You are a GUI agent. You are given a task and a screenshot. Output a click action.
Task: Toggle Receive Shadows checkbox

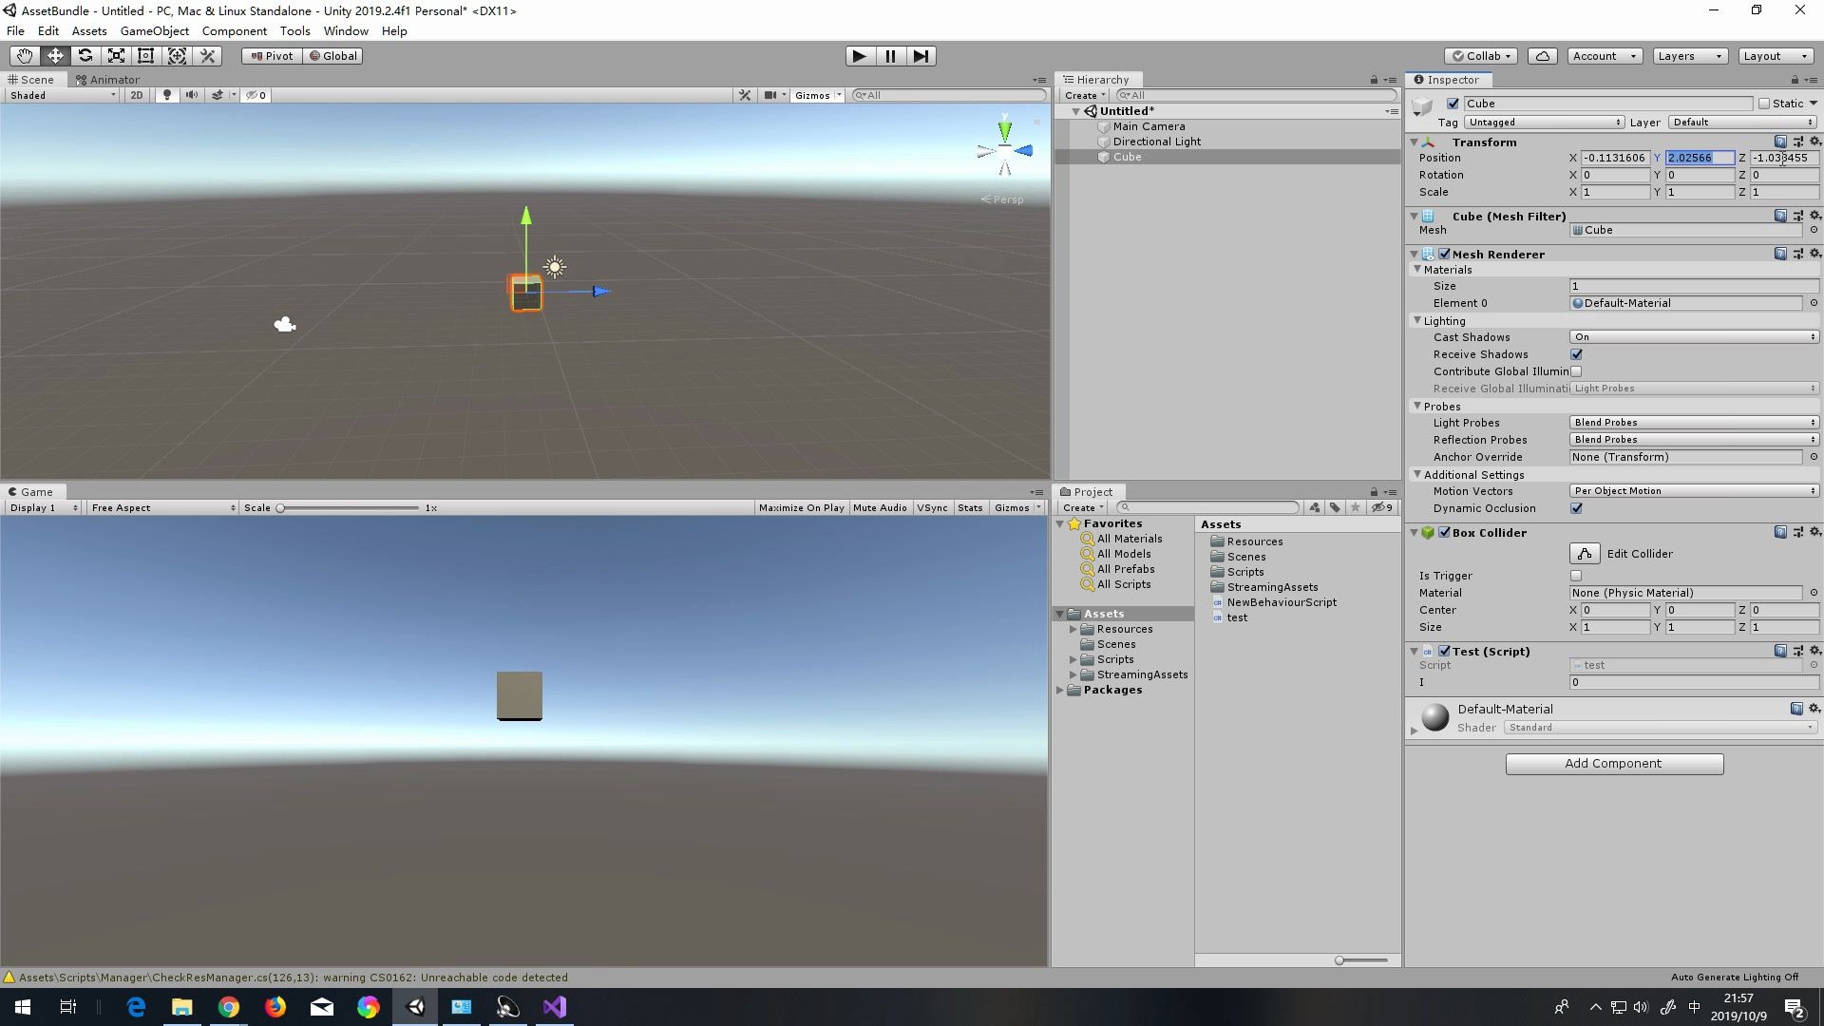(x=1576, y=354)
